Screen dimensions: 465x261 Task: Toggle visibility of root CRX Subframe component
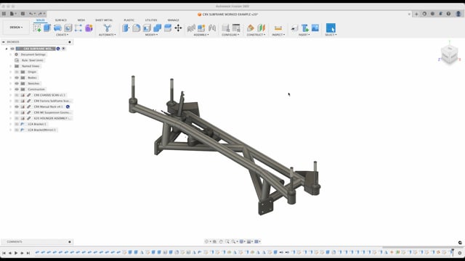pos(12,49)
